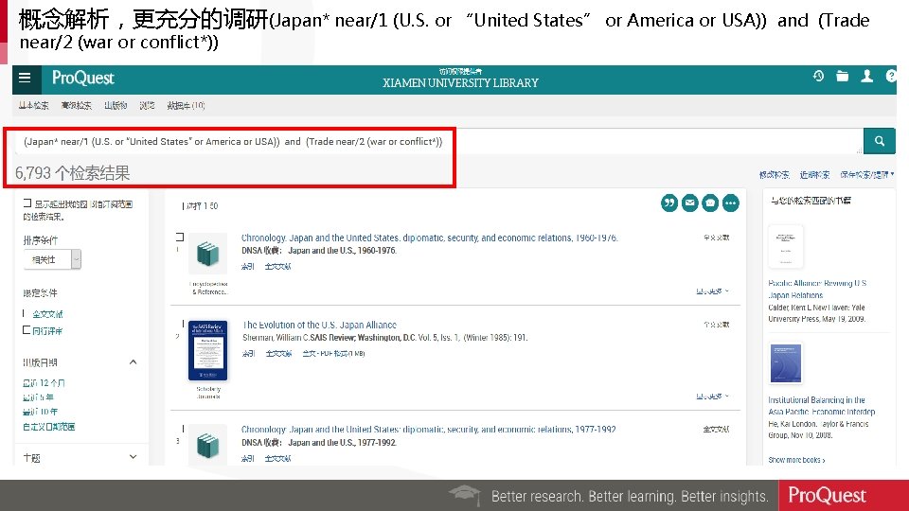This screenshot has height=511, width=909.
Task: Open recent search history clock icon
Action: pos(818,76)
